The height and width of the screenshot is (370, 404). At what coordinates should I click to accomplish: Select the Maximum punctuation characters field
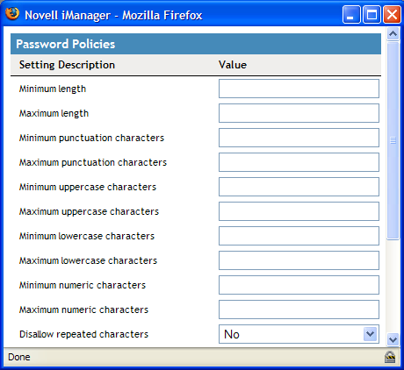click(x=299, y=162)
